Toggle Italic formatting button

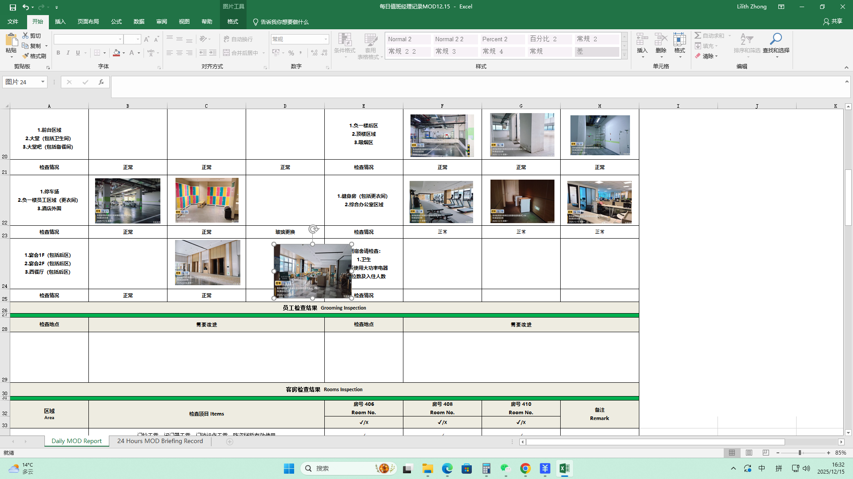(x=68, y=53)
